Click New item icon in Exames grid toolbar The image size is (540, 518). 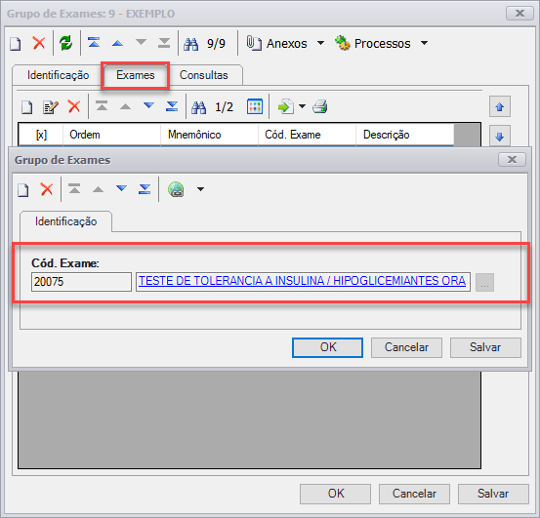point(27,107)
